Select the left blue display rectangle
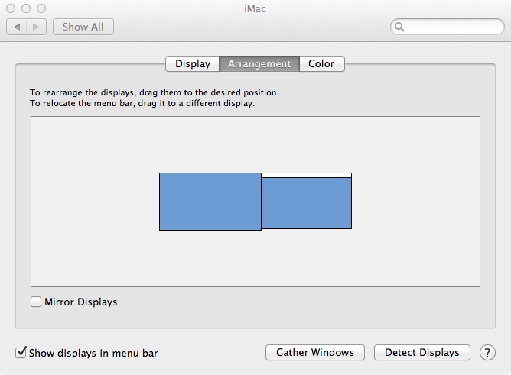The height and width of the screenshot is (375, 511). coord(210,201)
